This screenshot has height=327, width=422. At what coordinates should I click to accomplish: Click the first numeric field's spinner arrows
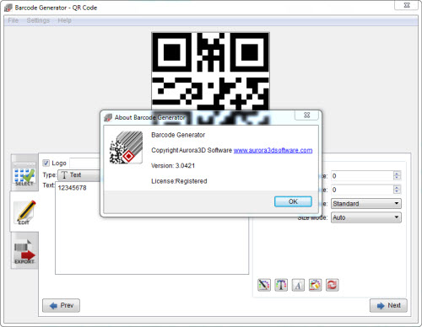tap(397, 176)
